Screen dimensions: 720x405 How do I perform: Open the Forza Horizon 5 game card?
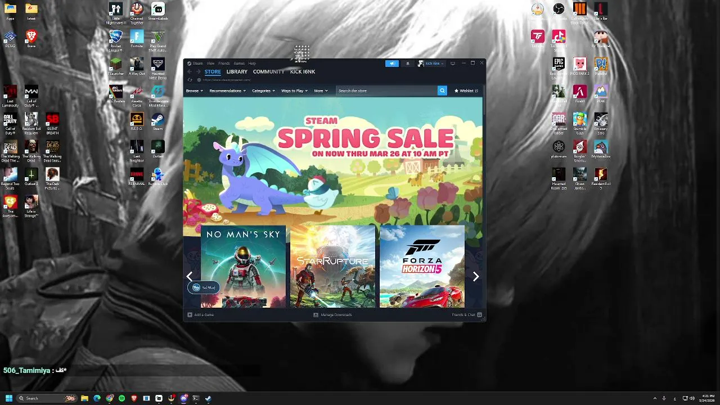tap(422, 267)
